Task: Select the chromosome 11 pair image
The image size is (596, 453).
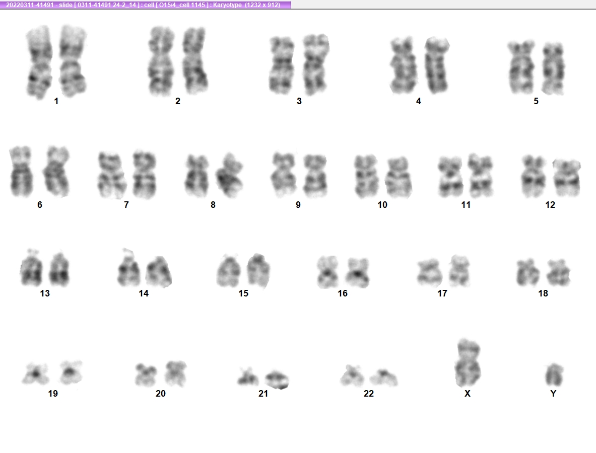Action: (x=465, y=176)
